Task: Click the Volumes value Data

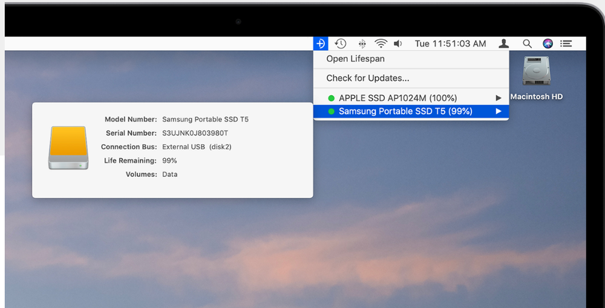Action: click(x=170, y=175)
